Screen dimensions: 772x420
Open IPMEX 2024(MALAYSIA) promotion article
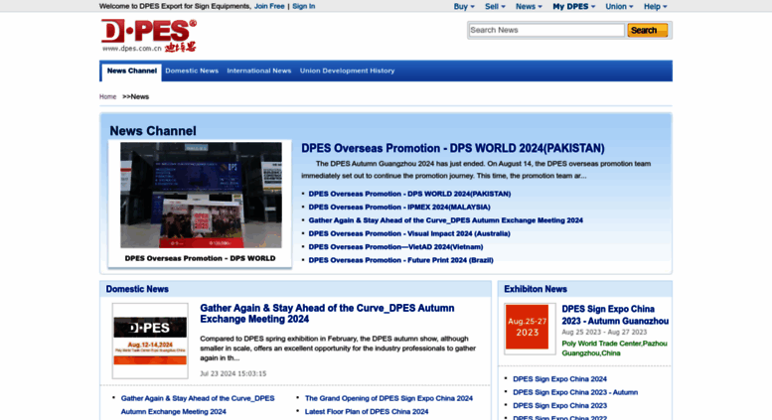pyautogui.click(x=399, y=208)
